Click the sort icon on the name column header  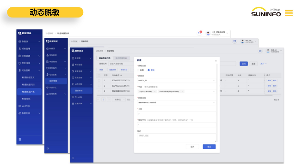coord(121,75)
